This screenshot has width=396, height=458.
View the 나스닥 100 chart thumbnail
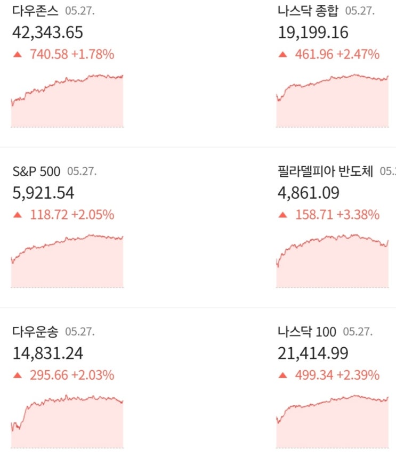(x=333, y=422)
